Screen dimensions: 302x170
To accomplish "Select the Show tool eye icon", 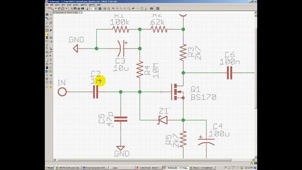I will [51, 15].
